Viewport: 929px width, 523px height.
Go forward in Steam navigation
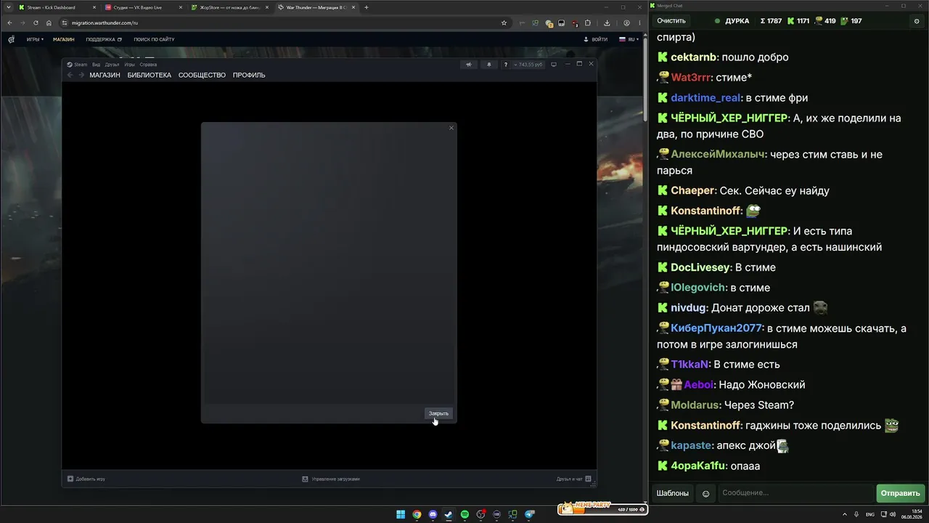81,75
